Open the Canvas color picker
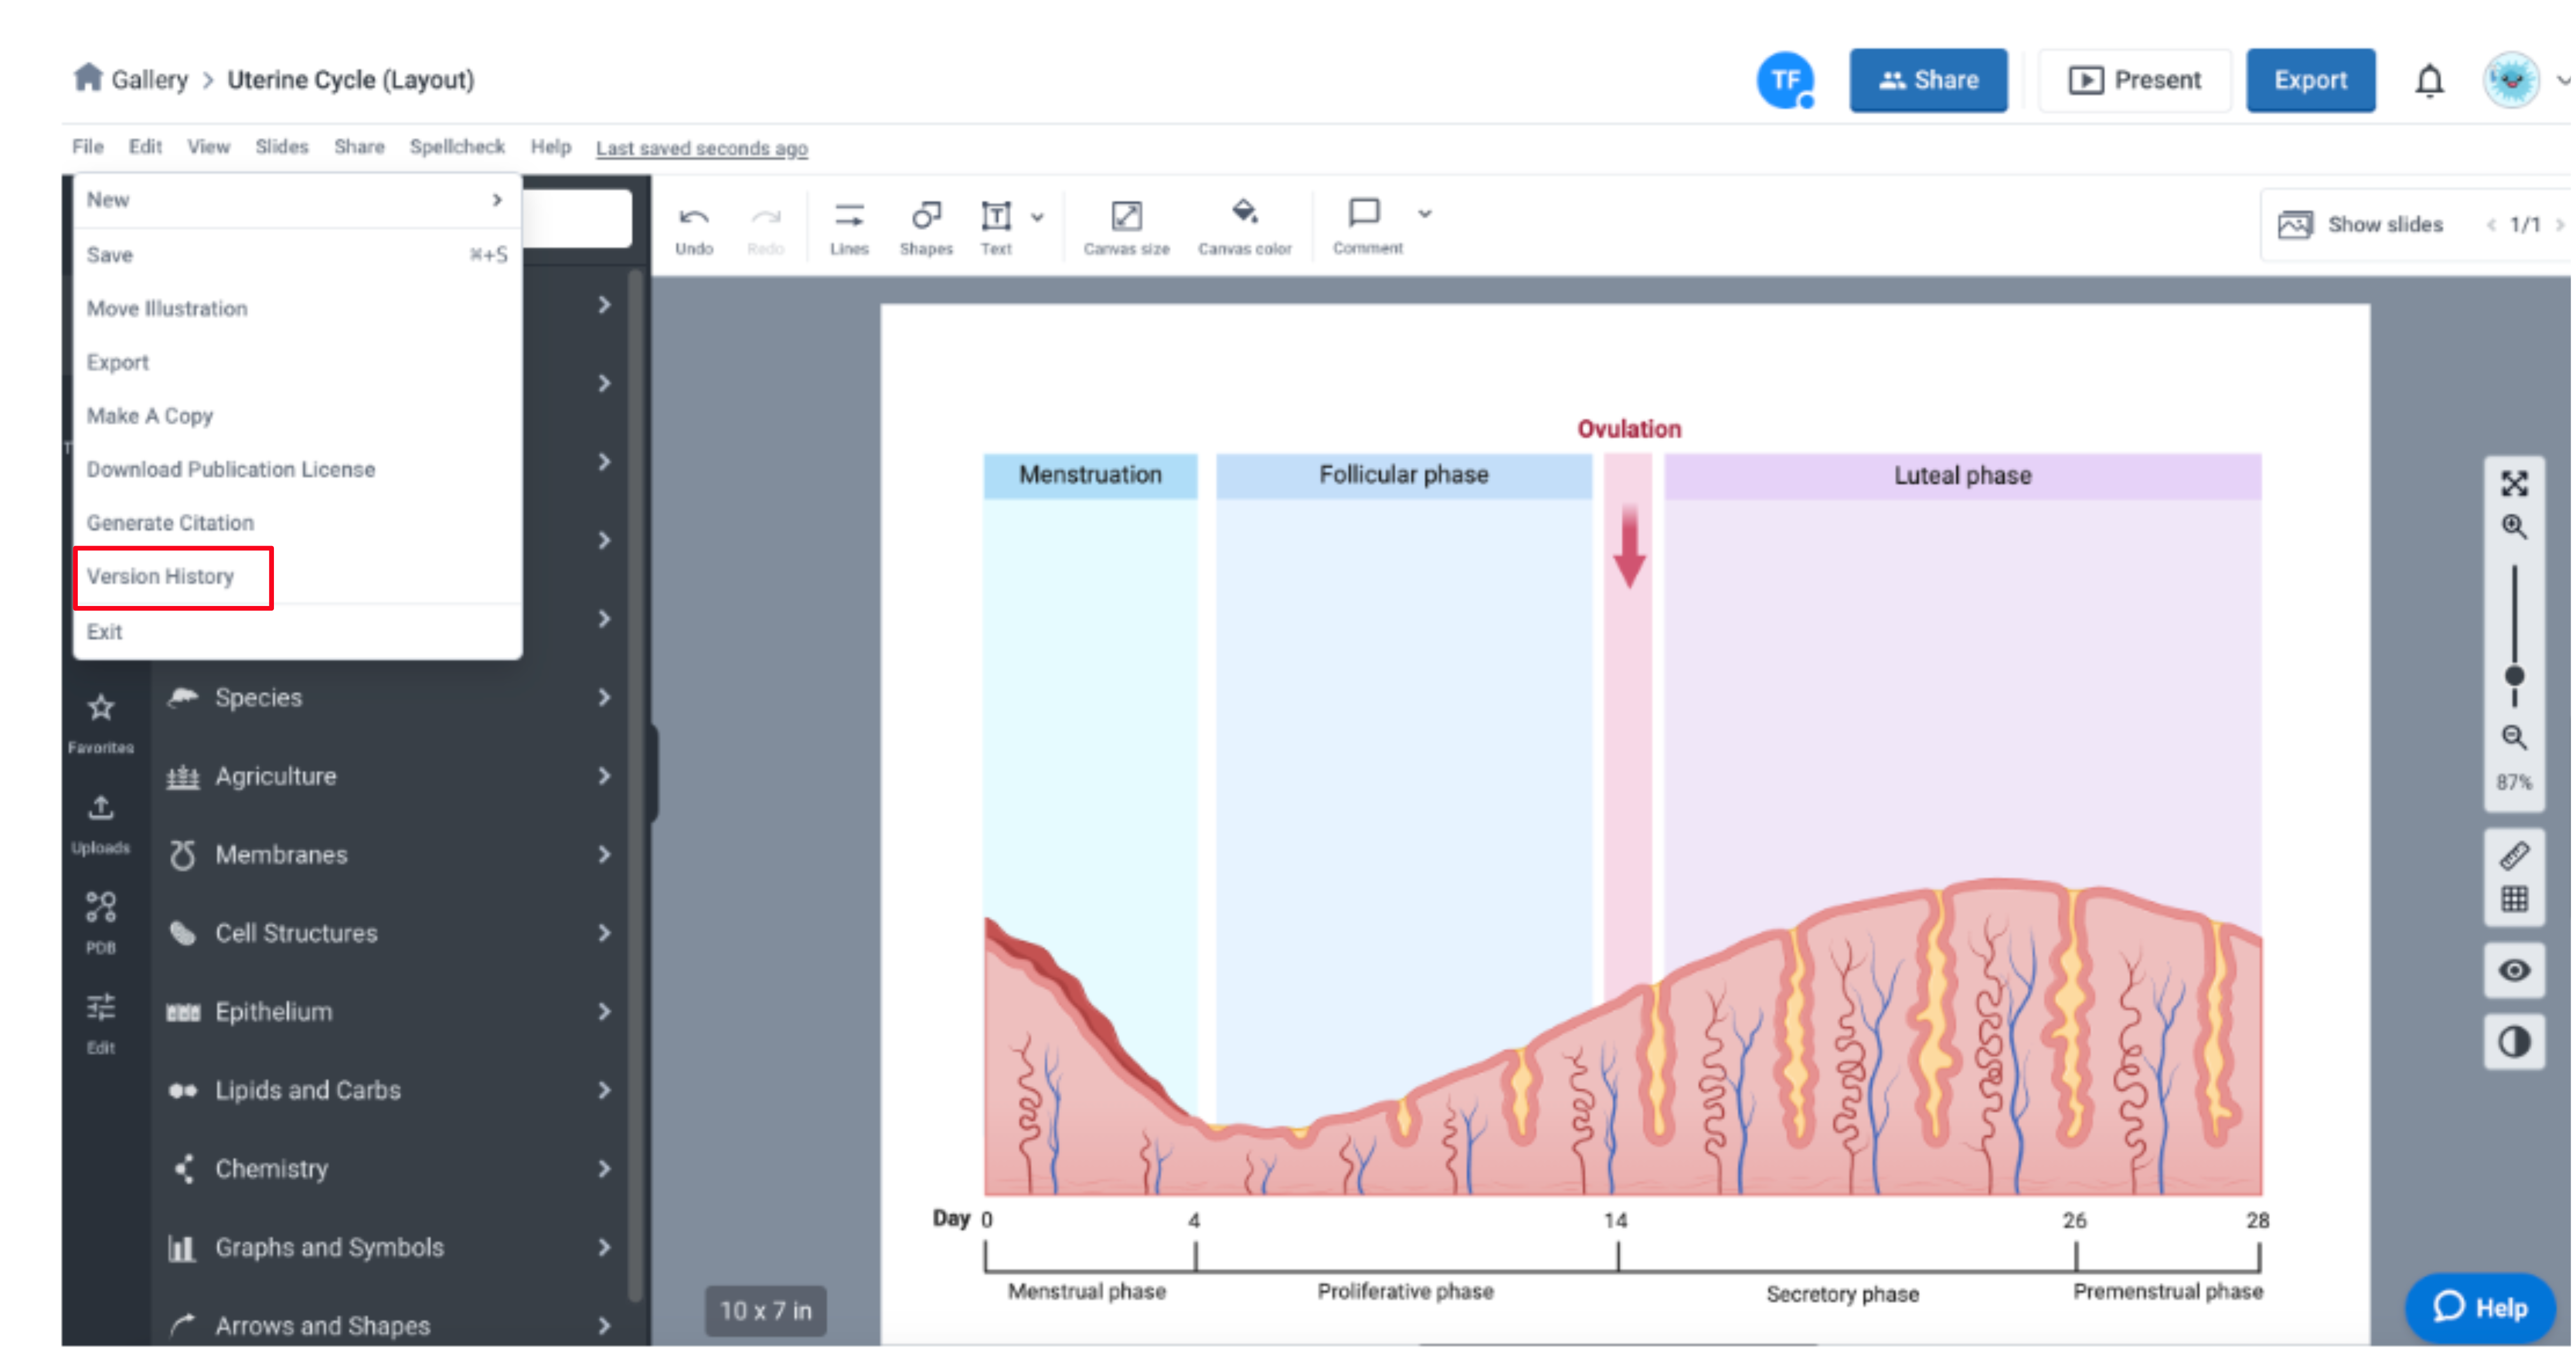The image size is (2576, 1360). (1245, 229)
